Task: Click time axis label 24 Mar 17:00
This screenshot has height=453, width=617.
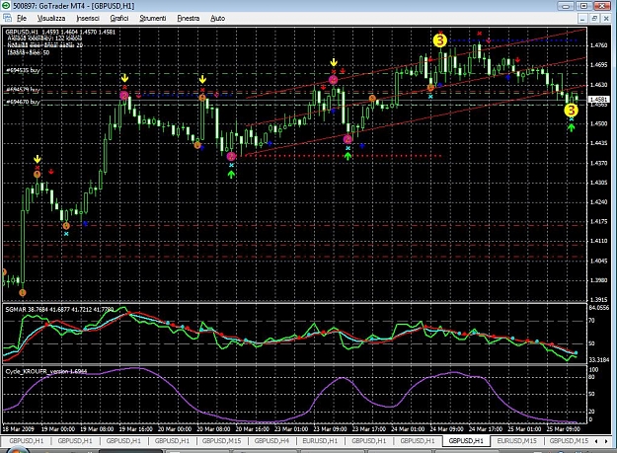Action: click(486, 429)
